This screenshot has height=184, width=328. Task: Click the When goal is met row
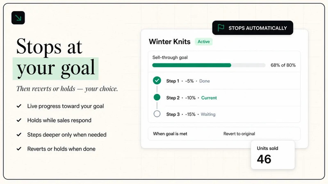pyautogui.click(x=224, y=134)
